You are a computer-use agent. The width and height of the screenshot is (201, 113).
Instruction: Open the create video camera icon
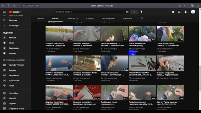173,12
